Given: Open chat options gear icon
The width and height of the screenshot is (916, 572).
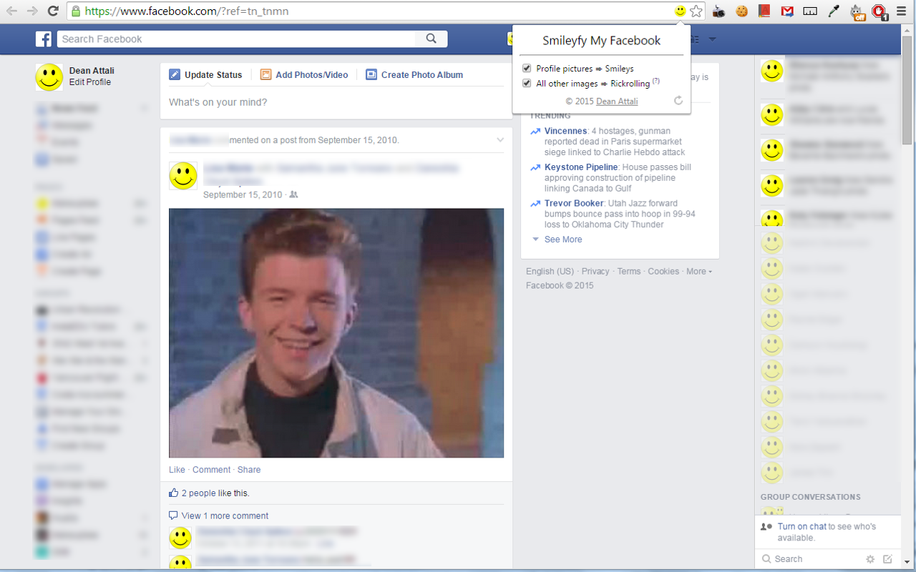Looking at the screenshot, I should coord(870,559).
